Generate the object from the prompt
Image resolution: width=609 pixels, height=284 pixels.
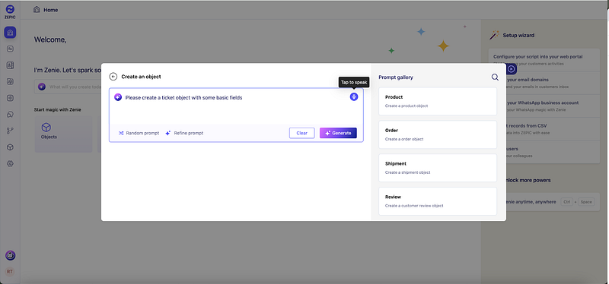(338, 133)
